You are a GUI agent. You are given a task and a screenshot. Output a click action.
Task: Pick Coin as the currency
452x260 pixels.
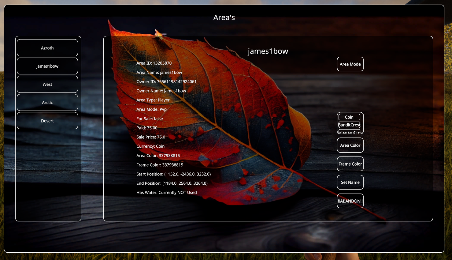point(349,117)
